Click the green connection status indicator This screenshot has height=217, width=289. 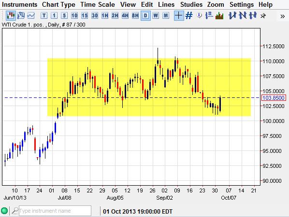[x=4, y=211]
